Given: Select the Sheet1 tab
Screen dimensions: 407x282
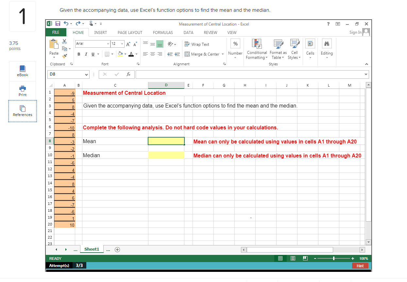Looking at the screenshot, I should [x=92, y=249].
